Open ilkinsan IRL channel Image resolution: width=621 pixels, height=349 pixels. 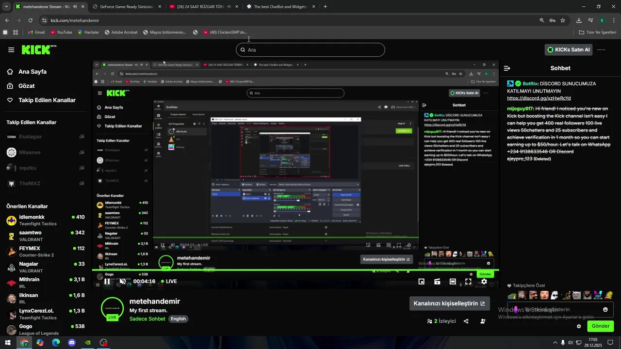46,298
